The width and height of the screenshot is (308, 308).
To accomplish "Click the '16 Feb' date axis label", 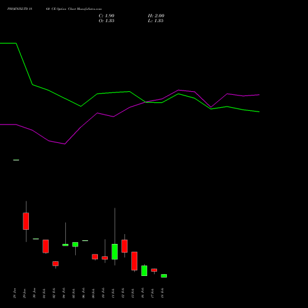I will point(143,293).
